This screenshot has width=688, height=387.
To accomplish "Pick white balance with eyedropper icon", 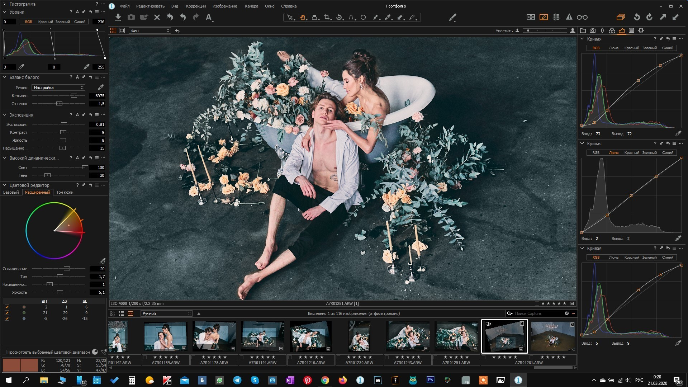I will click(x=101, y=87).
